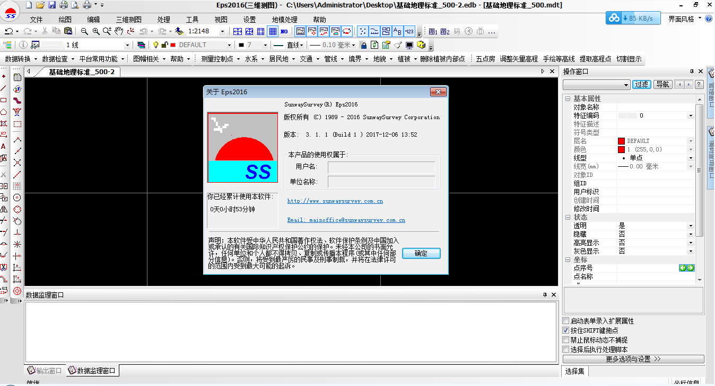
Task: Expand the 水系 toolbar menu
Action: pos(254,59)
